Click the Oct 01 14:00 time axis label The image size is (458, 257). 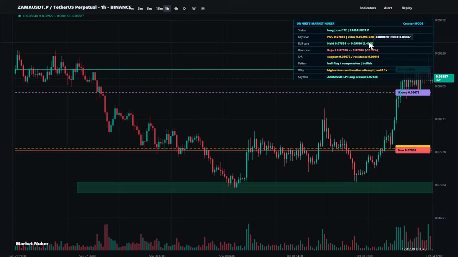(x=294, y=256)
